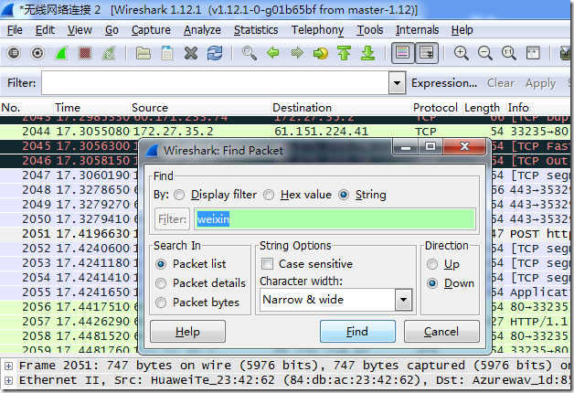Set search direction to Up
The image size is (574, 393).
coord(432,264)
